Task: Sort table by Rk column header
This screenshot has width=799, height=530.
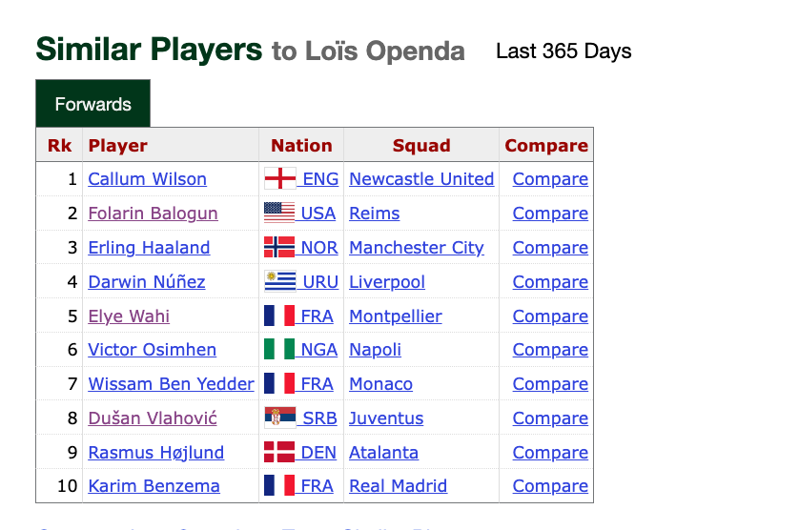Action: (60, 145)
